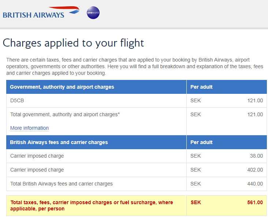Click the D5CB charge row label
Image resolution: width=268 pixels, height=217 pixels.
pyautogui.click(x=17, y=100)
